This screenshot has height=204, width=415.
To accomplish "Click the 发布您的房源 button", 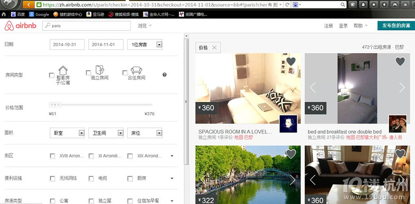I will pyautogui.click(x=396, y=25).
